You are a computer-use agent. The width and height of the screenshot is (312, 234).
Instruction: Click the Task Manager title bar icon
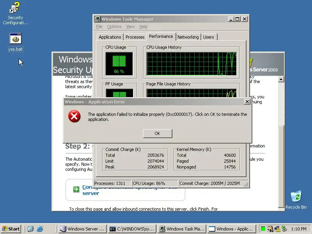98,19
